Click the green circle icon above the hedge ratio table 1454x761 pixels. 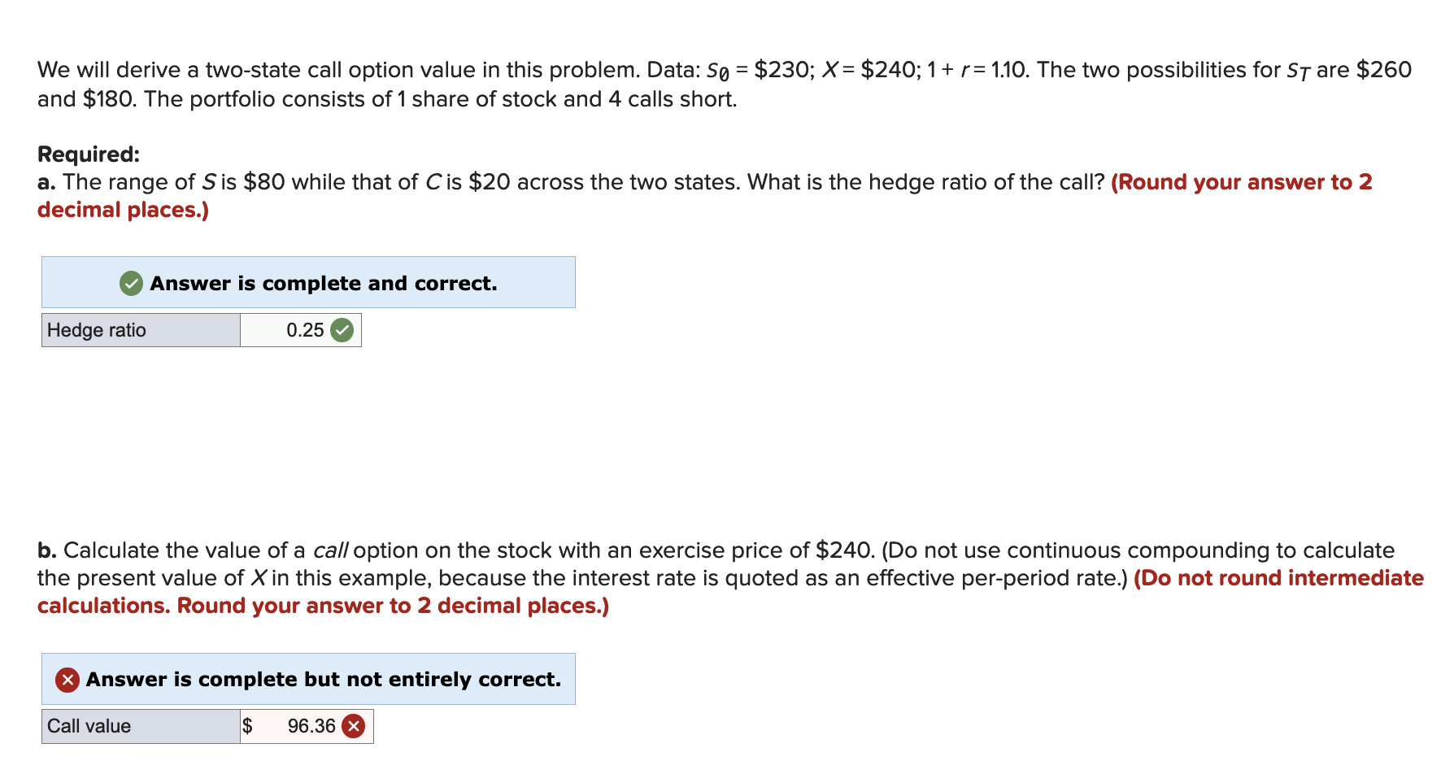pyautogui.click(x=130, y=284)
